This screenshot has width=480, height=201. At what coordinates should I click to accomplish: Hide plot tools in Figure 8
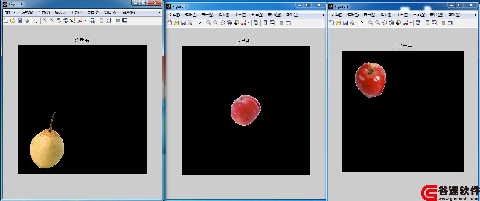point(444,23)
